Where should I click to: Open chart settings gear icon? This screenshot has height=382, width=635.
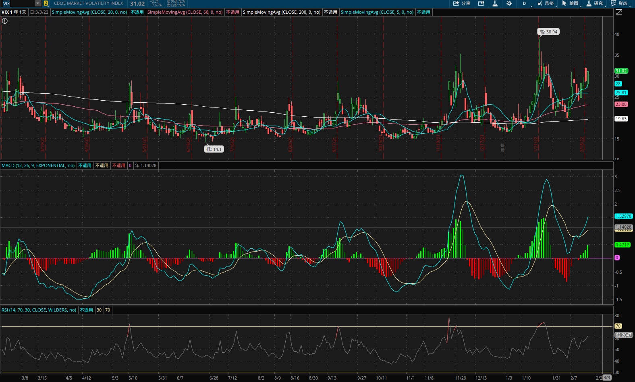click(x=509, y=3)
